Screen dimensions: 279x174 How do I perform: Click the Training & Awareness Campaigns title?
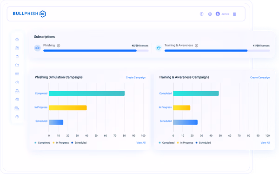(x=184, y=77)
